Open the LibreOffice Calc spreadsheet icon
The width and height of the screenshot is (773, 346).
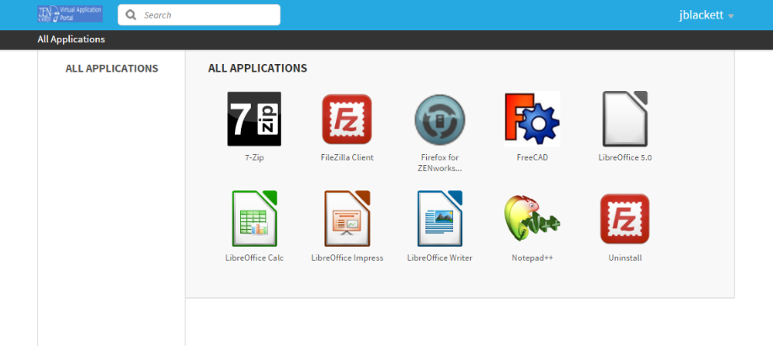(254, 218)
